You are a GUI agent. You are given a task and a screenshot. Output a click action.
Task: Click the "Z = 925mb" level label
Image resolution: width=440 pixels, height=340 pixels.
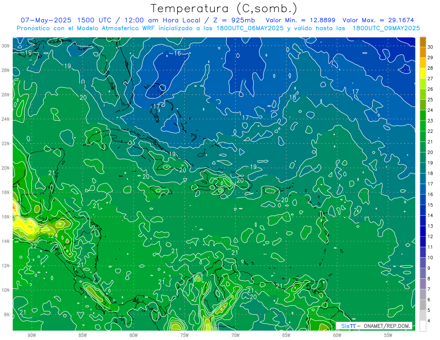tap(234, 20)
